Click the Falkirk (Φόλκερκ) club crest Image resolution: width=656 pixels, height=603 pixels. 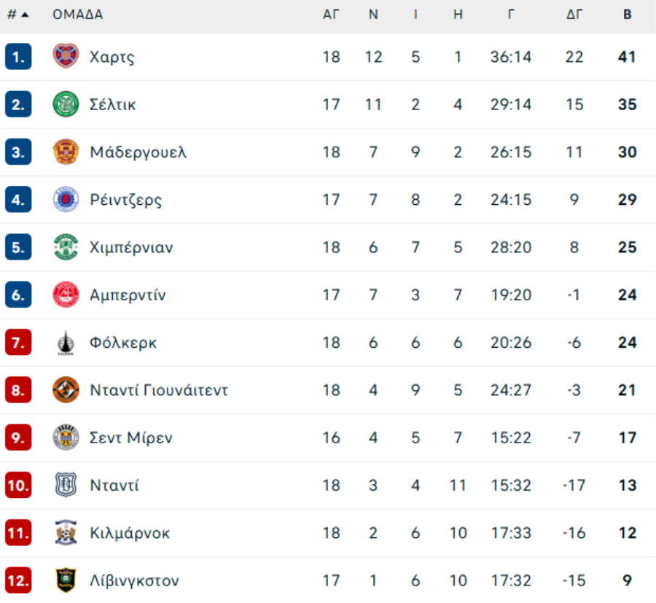pos(66,343)
